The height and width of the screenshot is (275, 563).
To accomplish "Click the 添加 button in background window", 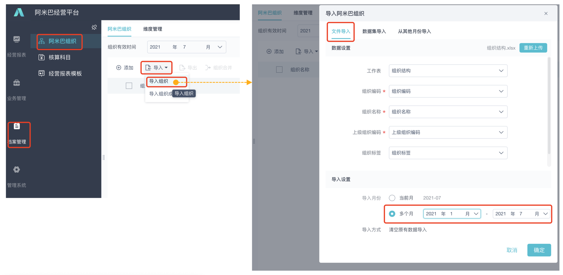I will [275, 51].
